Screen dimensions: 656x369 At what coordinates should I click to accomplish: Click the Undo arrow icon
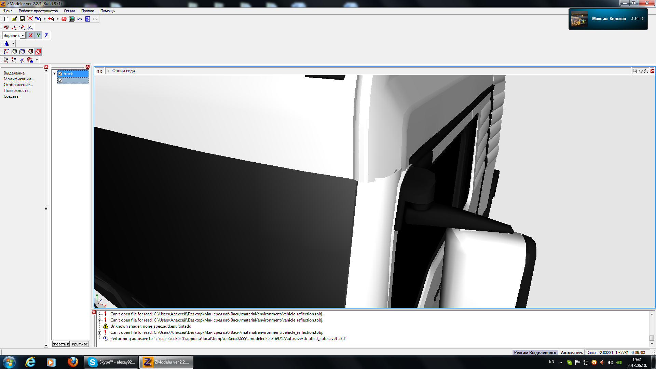click(80, 19)
